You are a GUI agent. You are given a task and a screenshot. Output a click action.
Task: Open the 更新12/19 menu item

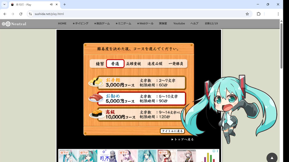click(211, 23)
